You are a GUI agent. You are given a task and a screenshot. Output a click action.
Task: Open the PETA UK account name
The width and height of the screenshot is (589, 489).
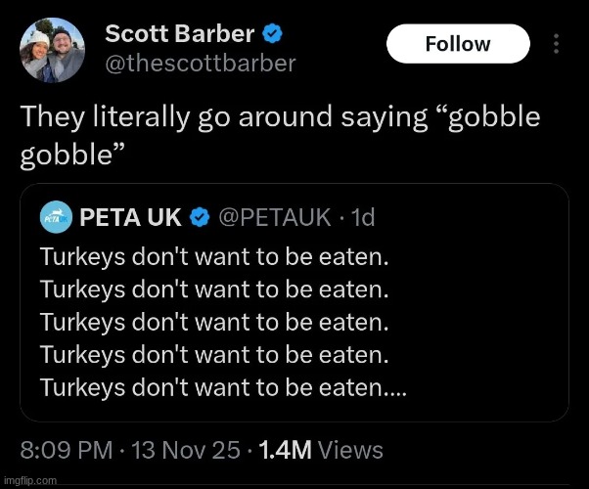tap(130, 218)
